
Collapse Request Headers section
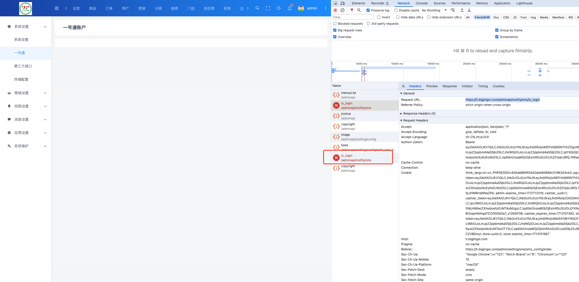point(401,120)
